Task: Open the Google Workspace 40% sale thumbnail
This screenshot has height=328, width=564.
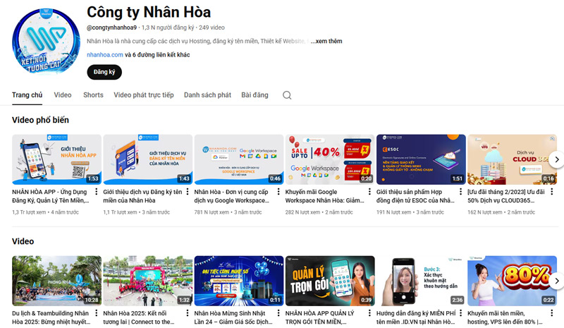Action: click(x=330, y=159)
